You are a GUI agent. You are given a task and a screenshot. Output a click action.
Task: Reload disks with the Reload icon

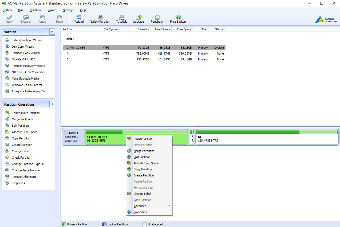point(79,17)
